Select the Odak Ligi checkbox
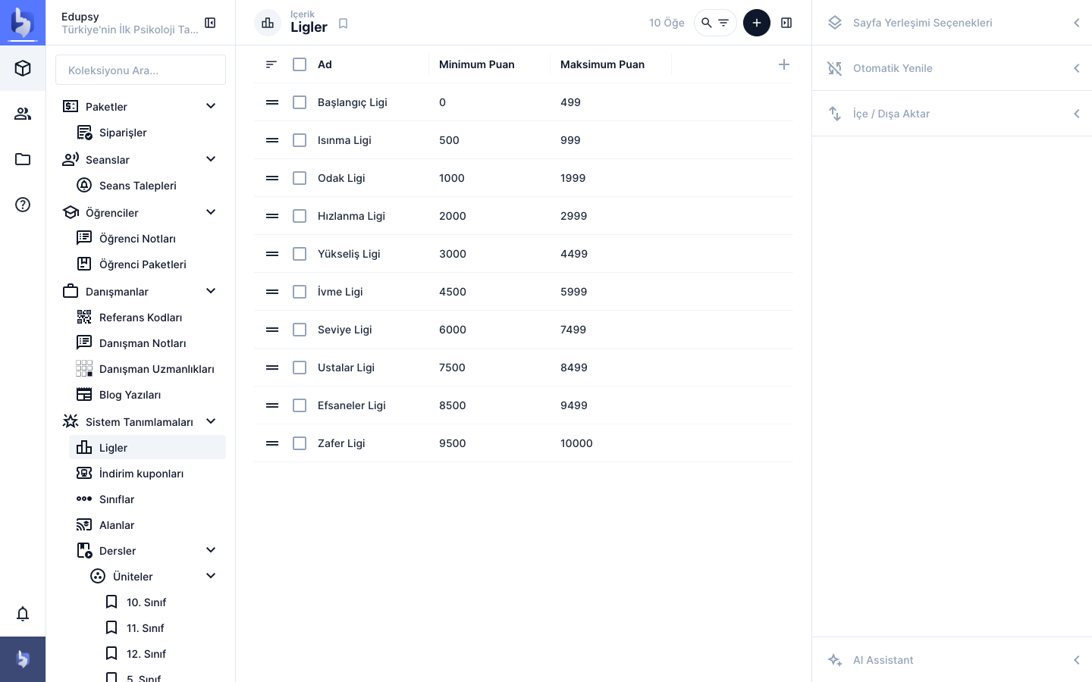This screenshot has width=1092, height=682. click(x=300, y=178)
